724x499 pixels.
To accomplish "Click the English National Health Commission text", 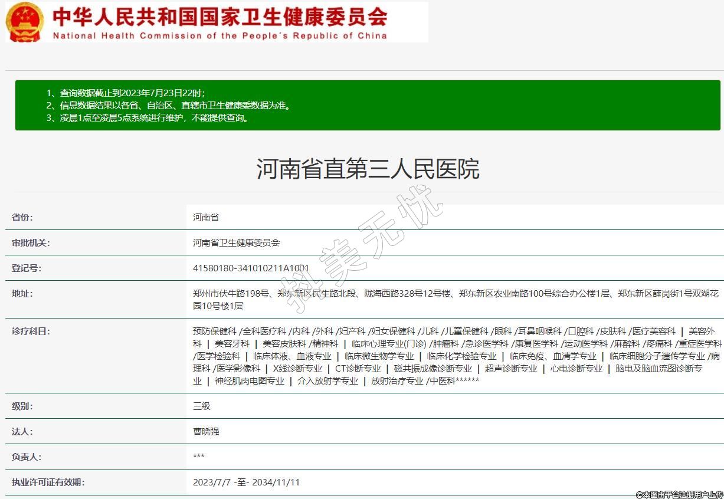I will 220,35.
